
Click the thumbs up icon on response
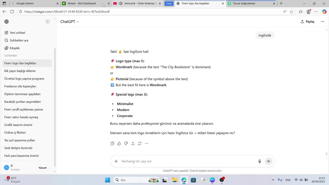[119, 143]
